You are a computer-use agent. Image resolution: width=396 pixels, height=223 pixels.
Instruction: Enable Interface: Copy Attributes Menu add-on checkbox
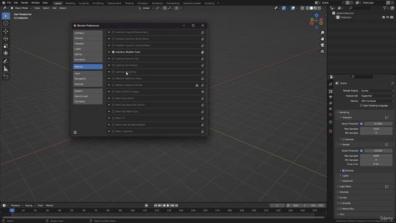pos(113,32)
